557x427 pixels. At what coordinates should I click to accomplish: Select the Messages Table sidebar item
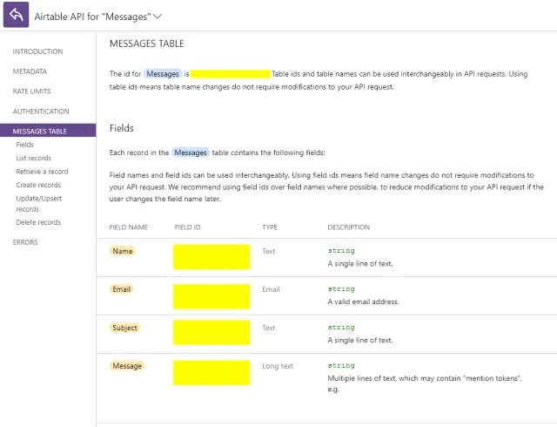(x=48, y=130)
